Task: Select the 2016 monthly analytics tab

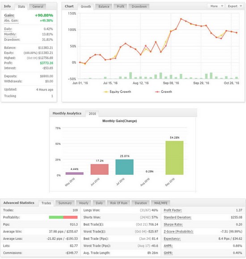Action: 92,114
